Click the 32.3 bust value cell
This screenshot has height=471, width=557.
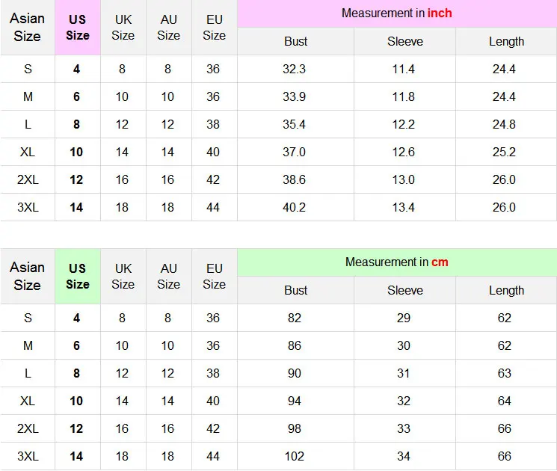pos(295,69)
